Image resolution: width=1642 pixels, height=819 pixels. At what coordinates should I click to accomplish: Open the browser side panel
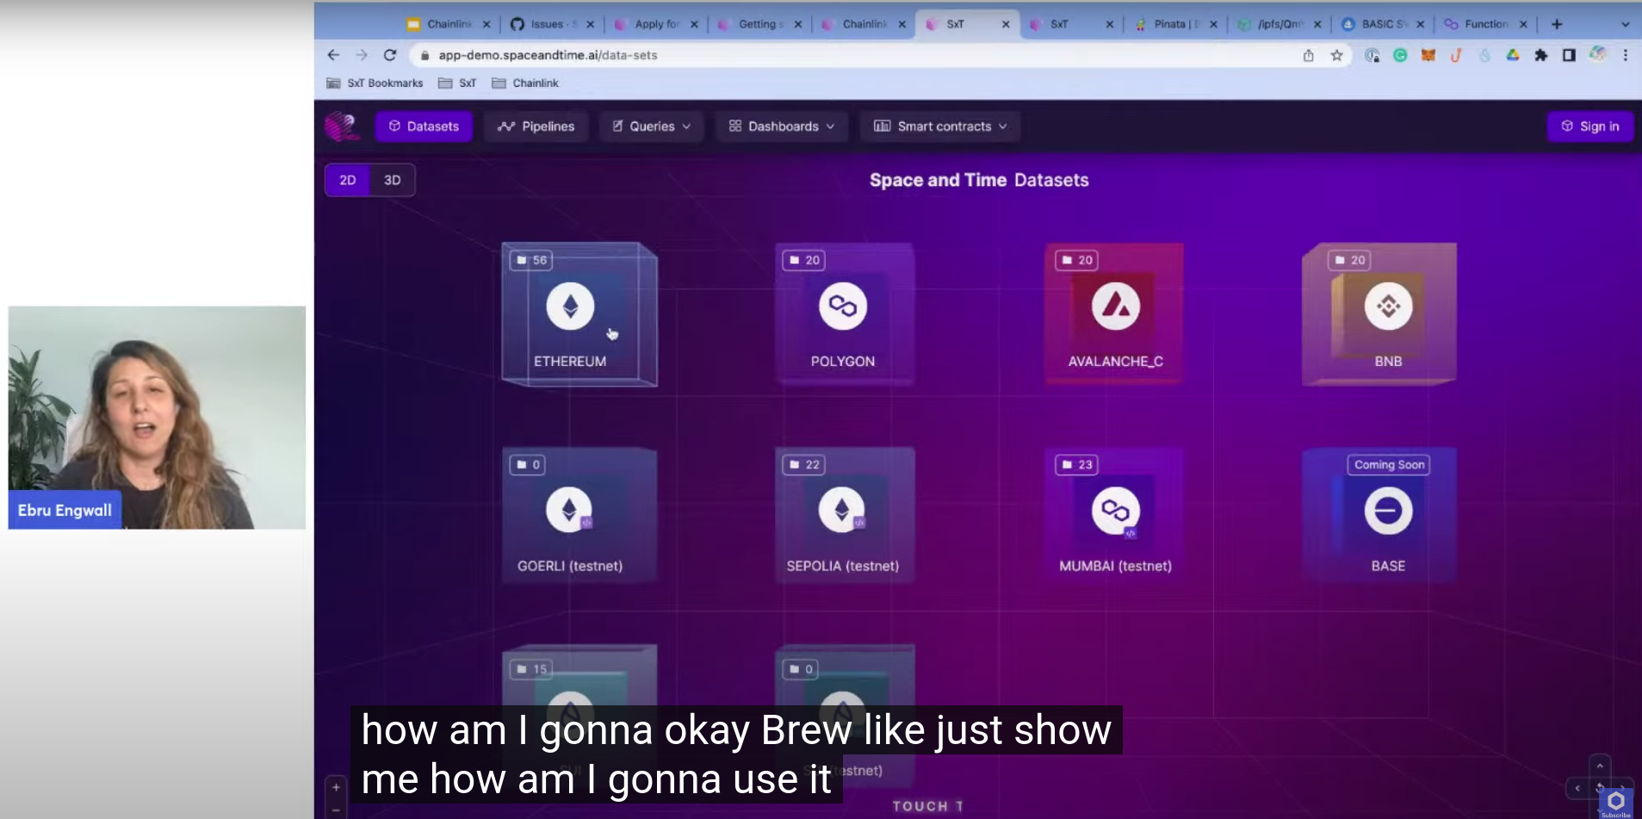point(1569,55)
